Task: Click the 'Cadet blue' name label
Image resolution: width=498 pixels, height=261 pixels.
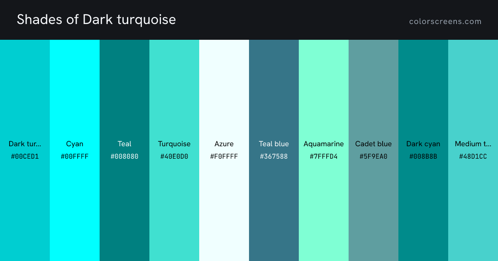Action: point(373,144)
